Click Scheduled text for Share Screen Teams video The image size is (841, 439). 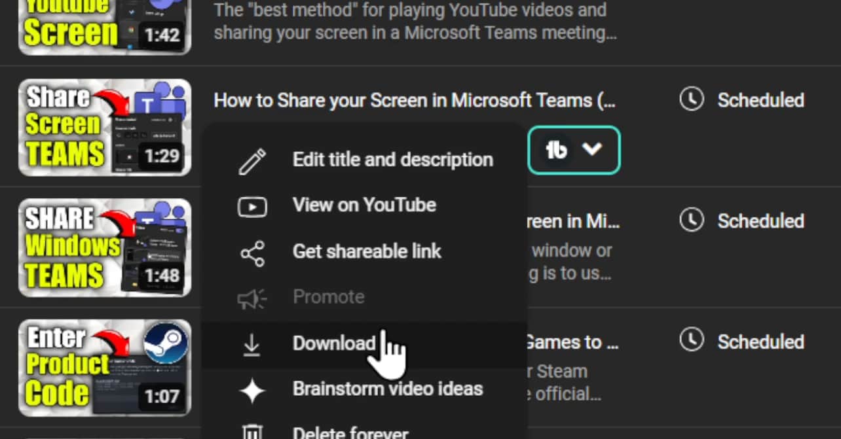coord(760,101)
